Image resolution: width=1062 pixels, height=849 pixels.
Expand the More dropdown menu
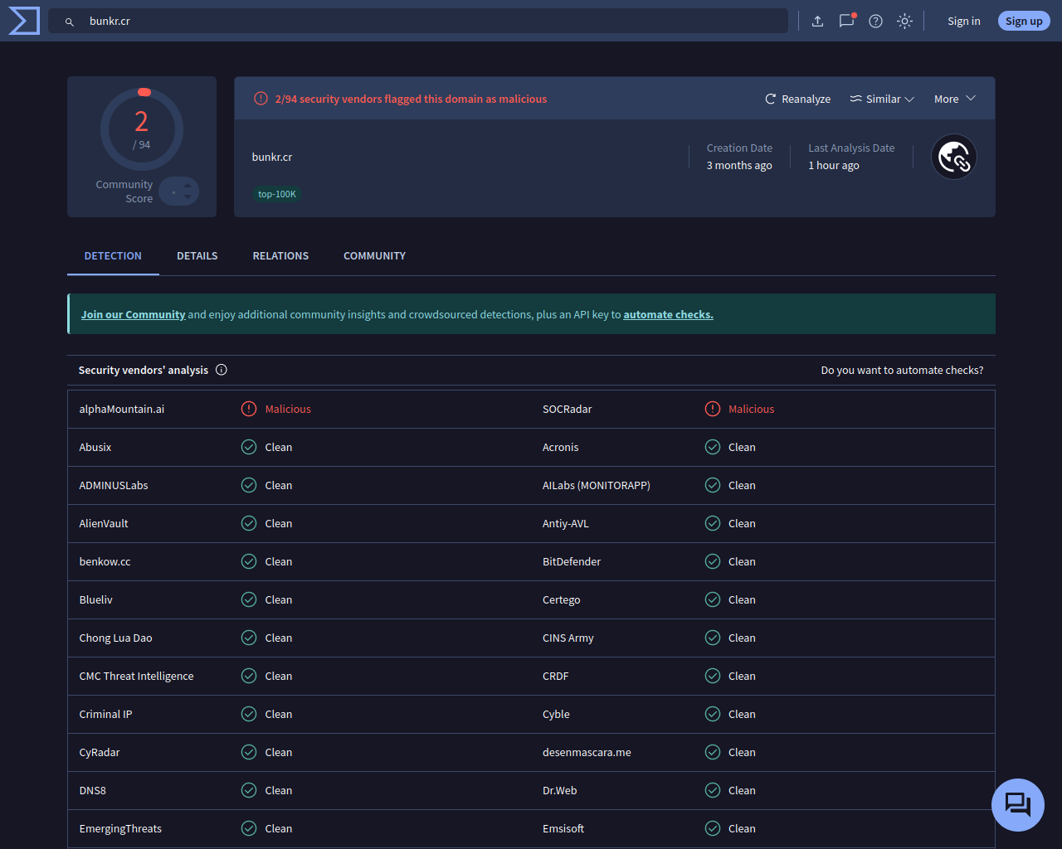tap(955, 99)
